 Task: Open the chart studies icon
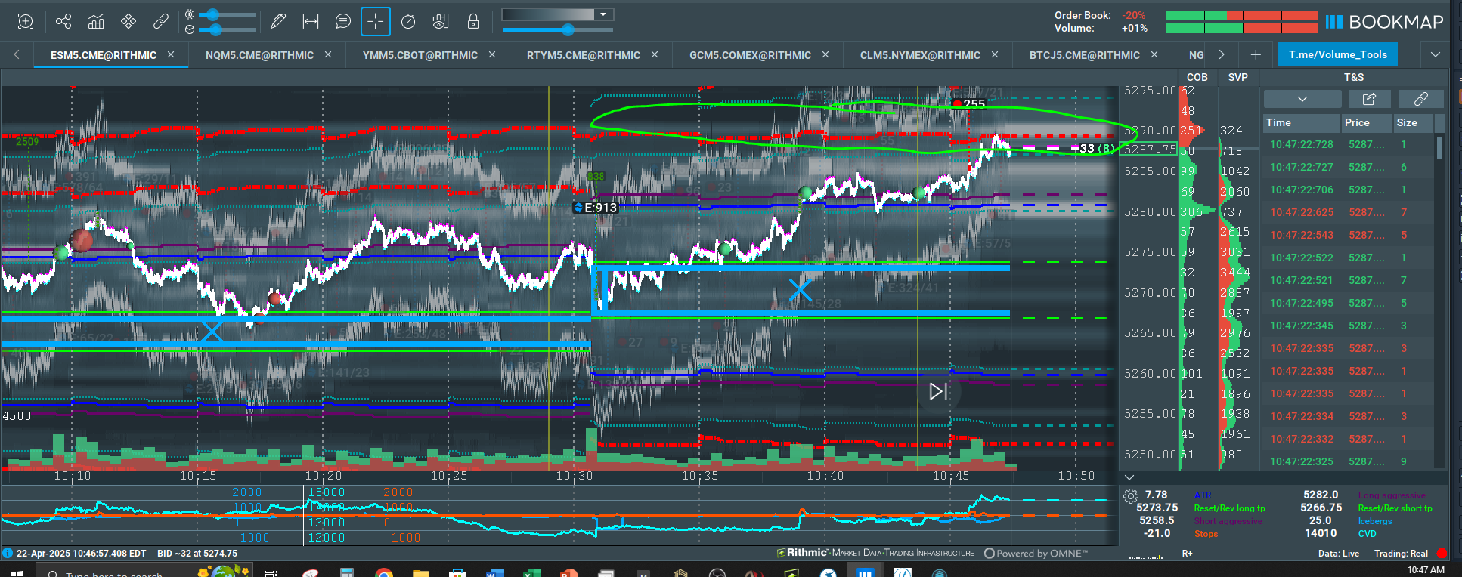point(96,21)
